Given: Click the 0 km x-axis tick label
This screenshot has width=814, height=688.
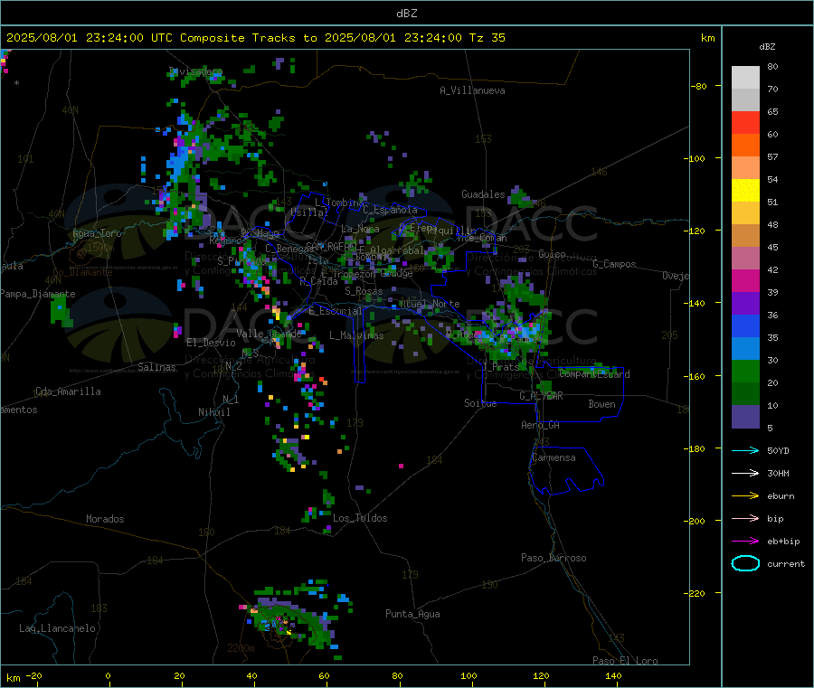Looking at the screenshot, I should point(108,675).
